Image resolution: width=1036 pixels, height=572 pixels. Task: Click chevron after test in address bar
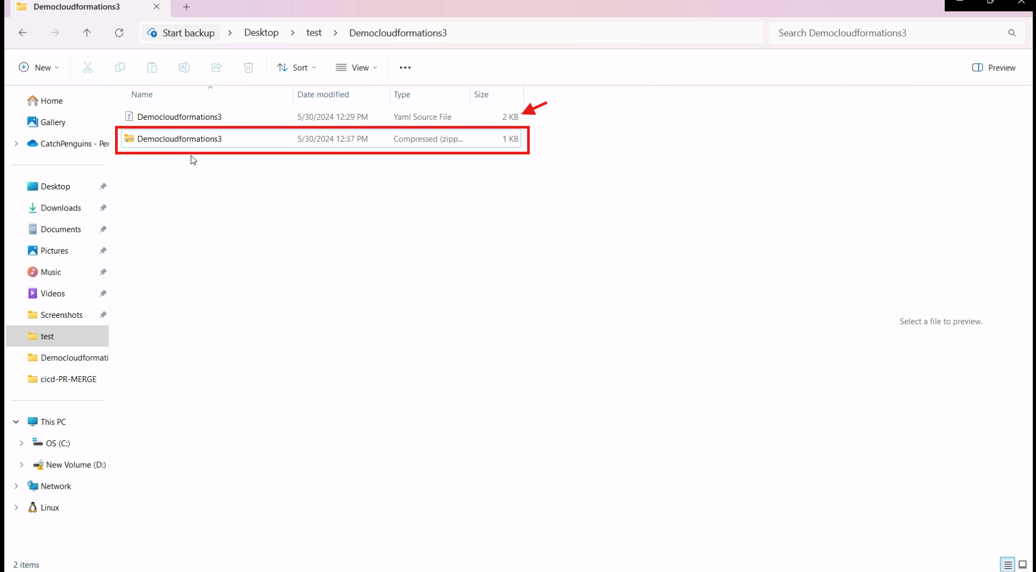335,33
